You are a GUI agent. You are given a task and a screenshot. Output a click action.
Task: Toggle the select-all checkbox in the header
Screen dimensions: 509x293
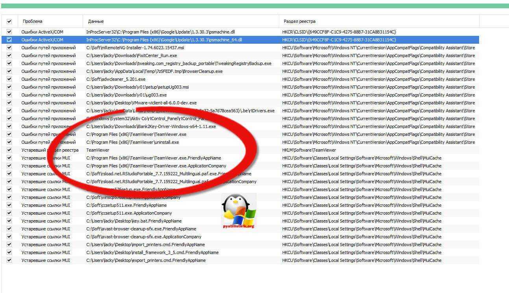point(9,21)
